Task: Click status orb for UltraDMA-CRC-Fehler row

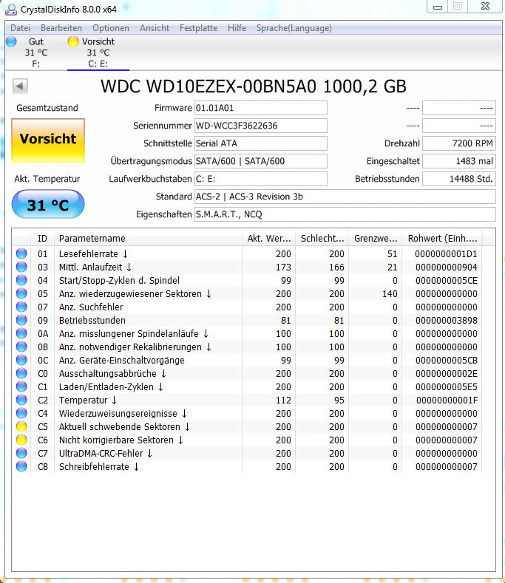Action: click(x=21, y=453)
